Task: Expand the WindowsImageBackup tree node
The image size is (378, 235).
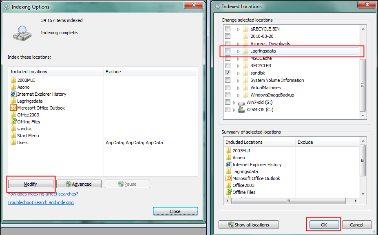Action: [238, 95]
